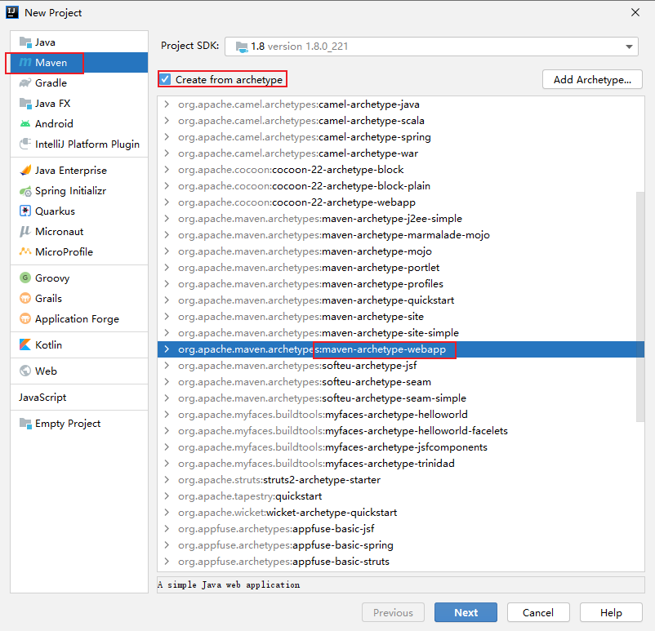Choose JavaScript from the project list
Viewport: 655px width, 631px height.
[79, 398]
